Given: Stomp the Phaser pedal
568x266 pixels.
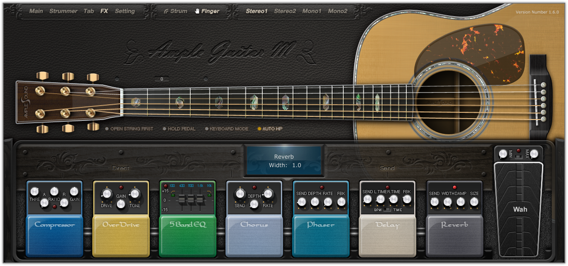Looking at the screenshot, I should coord(321,236).
